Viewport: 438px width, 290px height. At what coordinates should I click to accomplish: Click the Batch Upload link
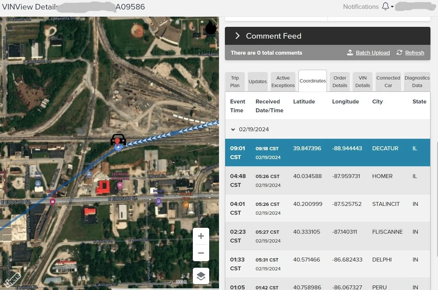pyautogui.click(x=373, y=53)
